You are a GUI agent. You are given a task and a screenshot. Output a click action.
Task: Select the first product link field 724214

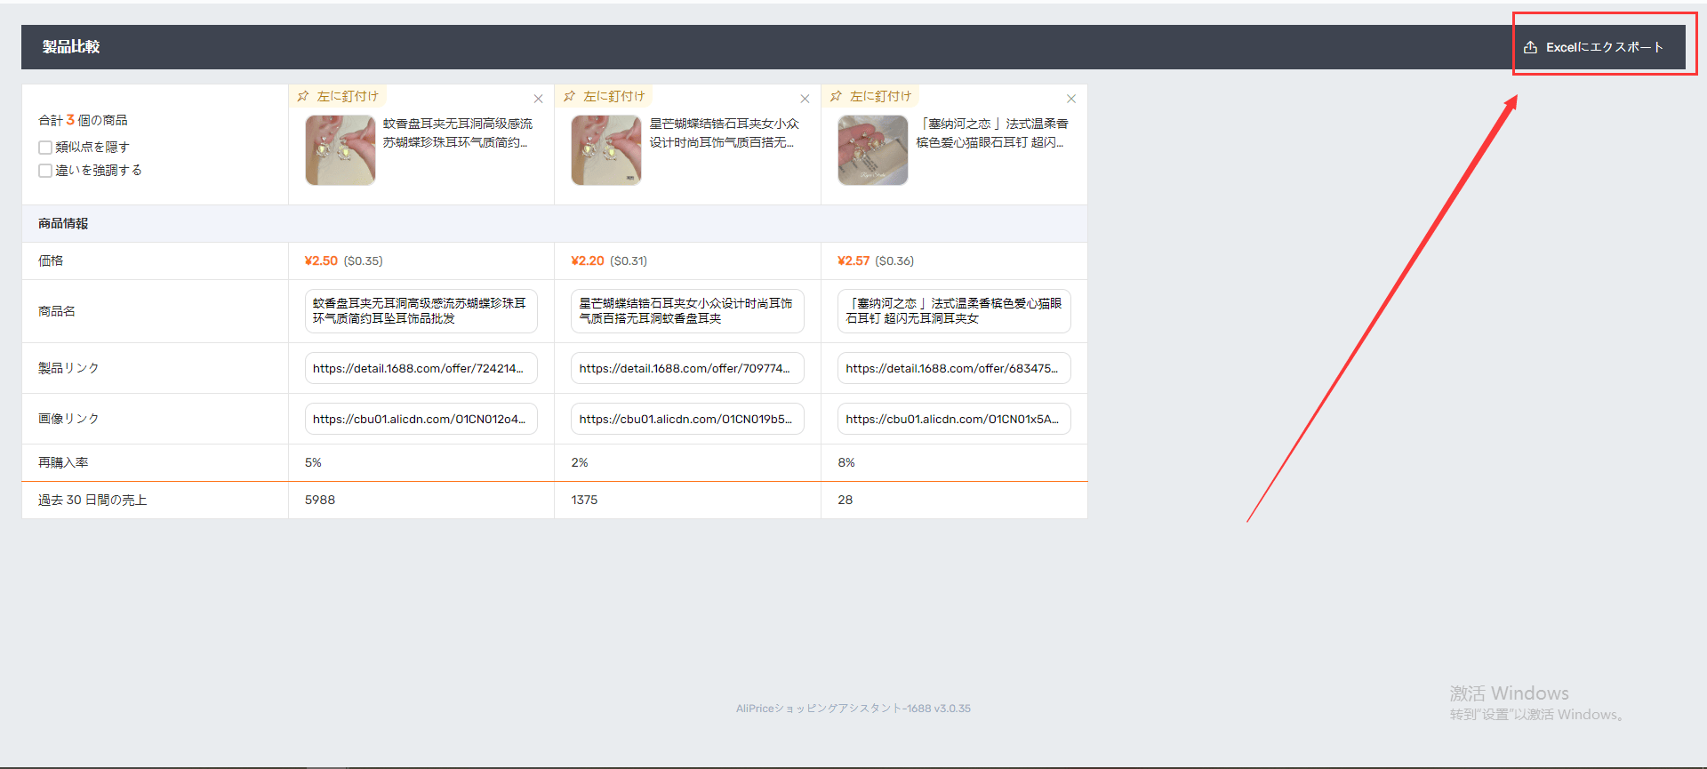click(421, 368)
